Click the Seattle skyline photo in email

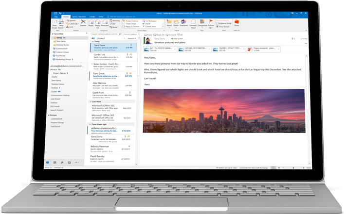pyautogui.click(x=224, y=111)
